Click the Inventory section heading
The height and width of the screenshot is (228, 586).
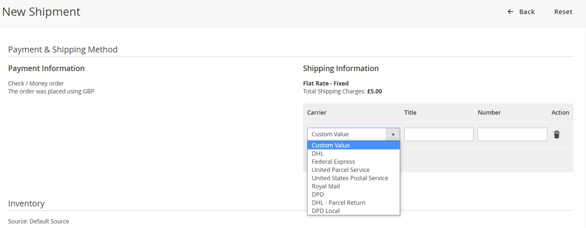point(26,203)
